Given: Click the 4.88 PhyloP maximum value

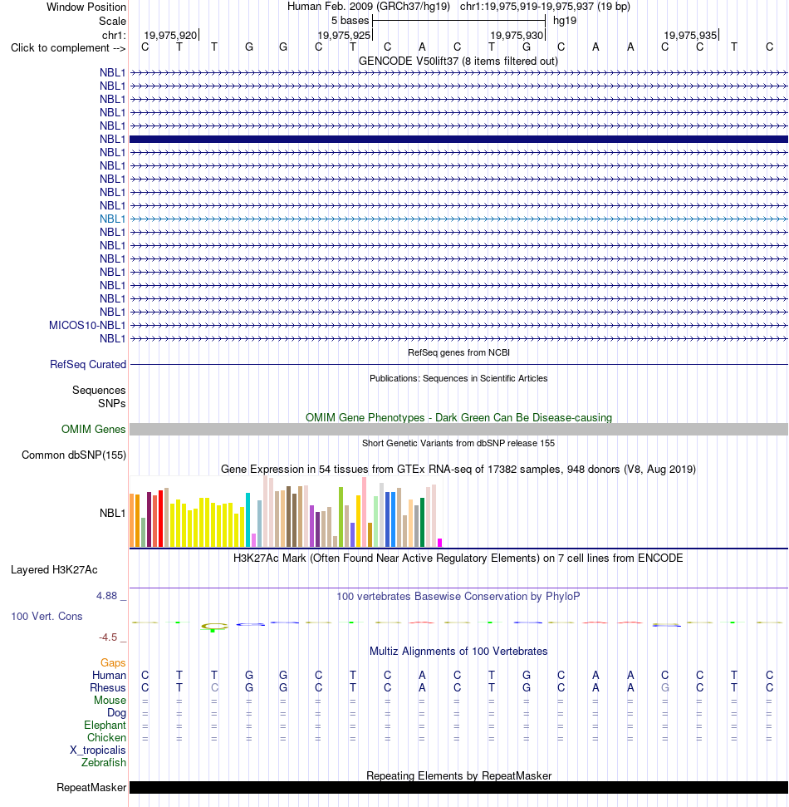Looking at the screenshot, I should (107, 595).
